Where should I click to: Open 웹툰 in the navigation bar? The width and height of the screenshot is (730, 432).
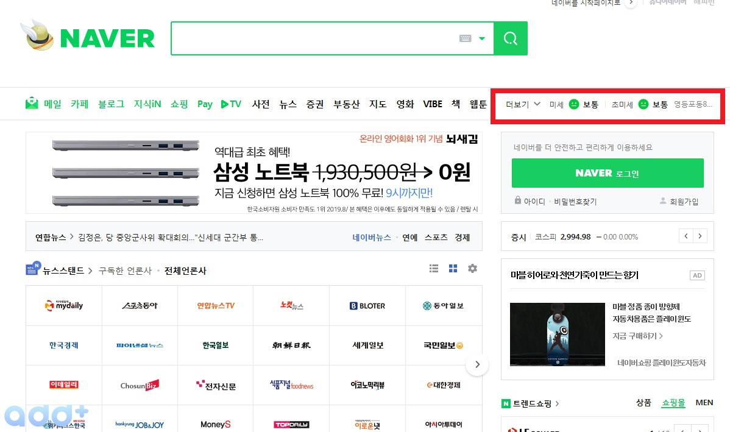[x=478, y=104]
